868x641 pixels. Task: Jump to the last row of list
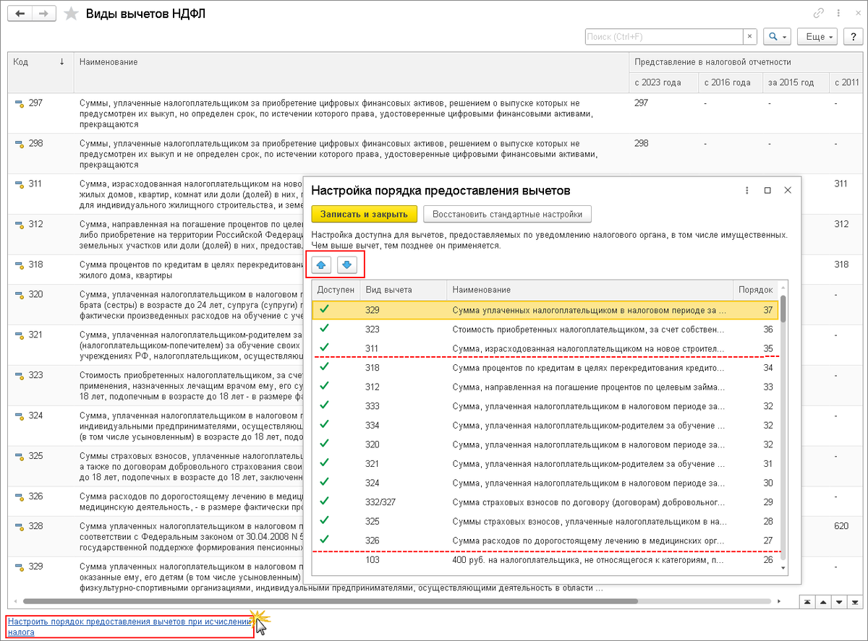[x=856, y=601]
